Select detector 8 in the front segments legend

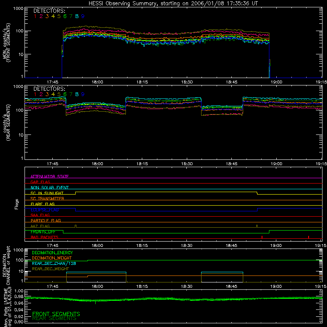click(x=77, y=16)
